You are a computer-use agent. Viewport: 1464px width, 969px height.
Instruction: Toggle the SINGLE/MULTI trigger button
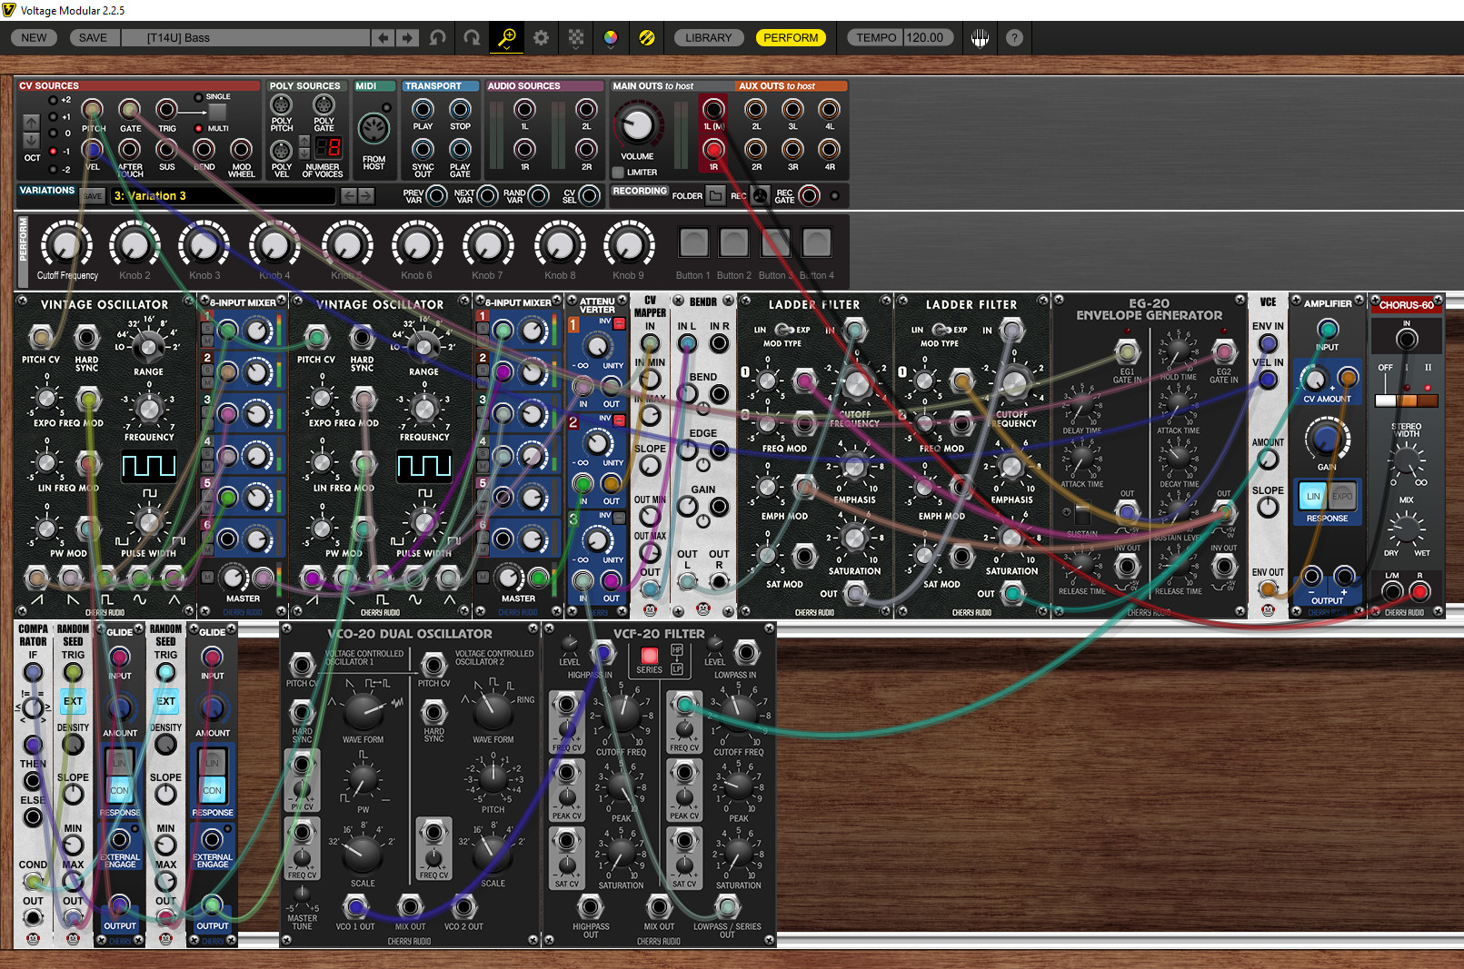218,112
